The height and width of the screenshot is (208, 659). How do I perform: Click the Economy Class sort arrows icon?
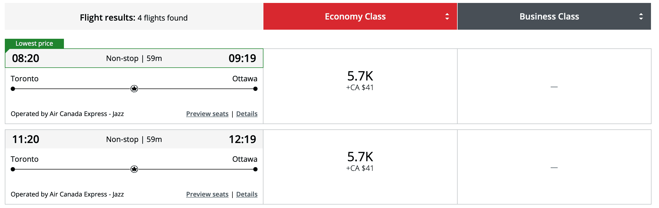447,17
